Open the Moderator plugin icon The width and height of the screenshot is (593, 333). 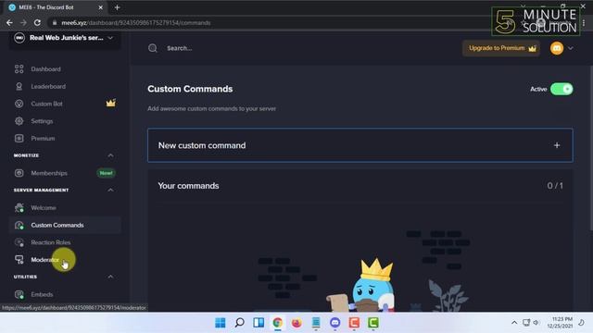(19, 260)
